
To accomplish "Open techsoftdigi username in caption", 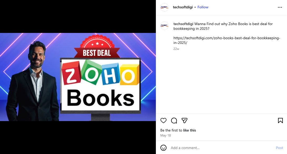I will point(183,24).
